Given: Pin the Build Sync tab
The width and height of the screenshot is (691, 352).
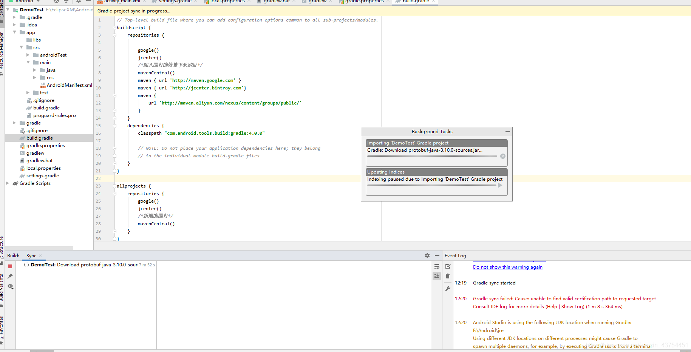Looking at the screenshot, I should tap(10, 276).
